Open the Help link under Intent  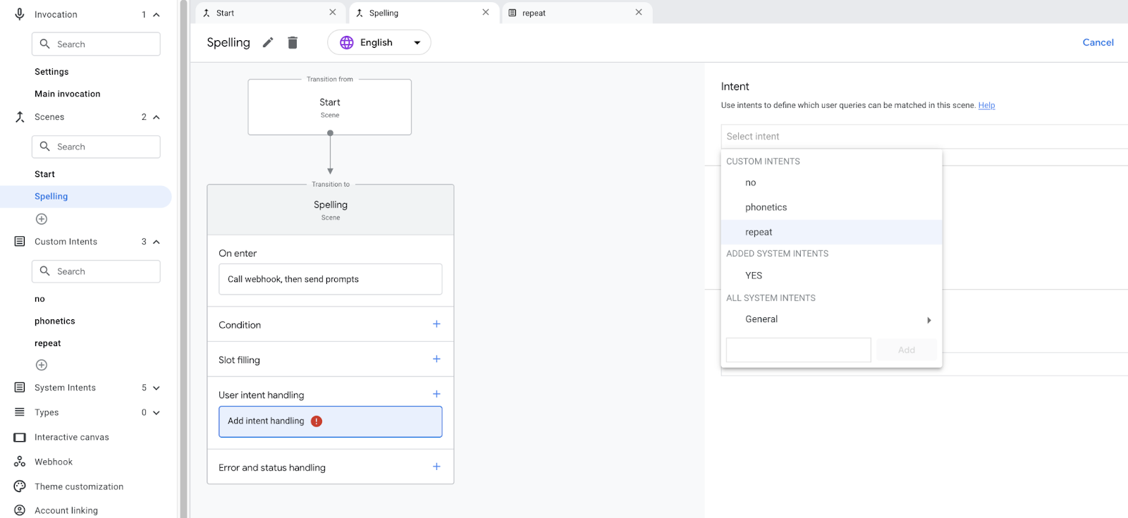point(986,106)
